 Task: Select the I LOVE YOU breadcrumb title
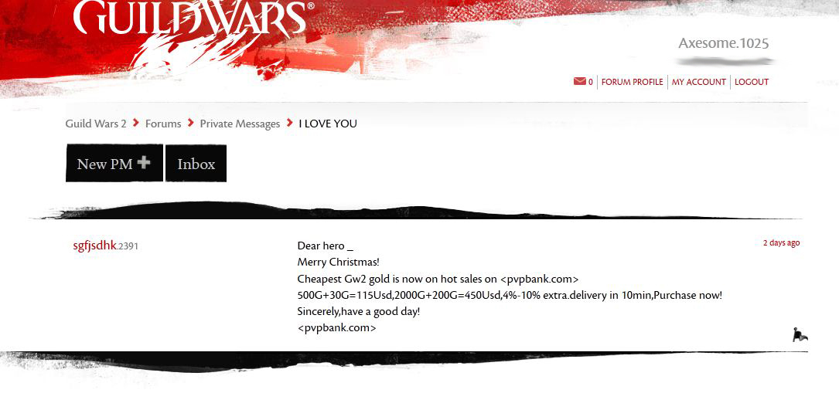tap(327, 124)
